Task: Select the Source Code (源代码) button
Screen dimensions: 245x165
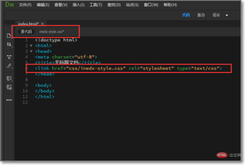Action: point(26,31)
